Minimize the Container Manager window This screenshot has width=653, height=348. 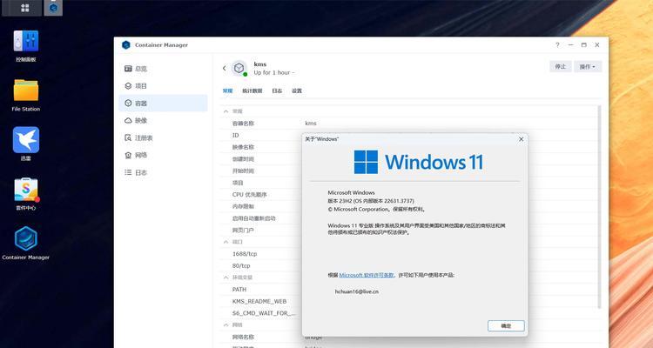click(x=570, y=45)
